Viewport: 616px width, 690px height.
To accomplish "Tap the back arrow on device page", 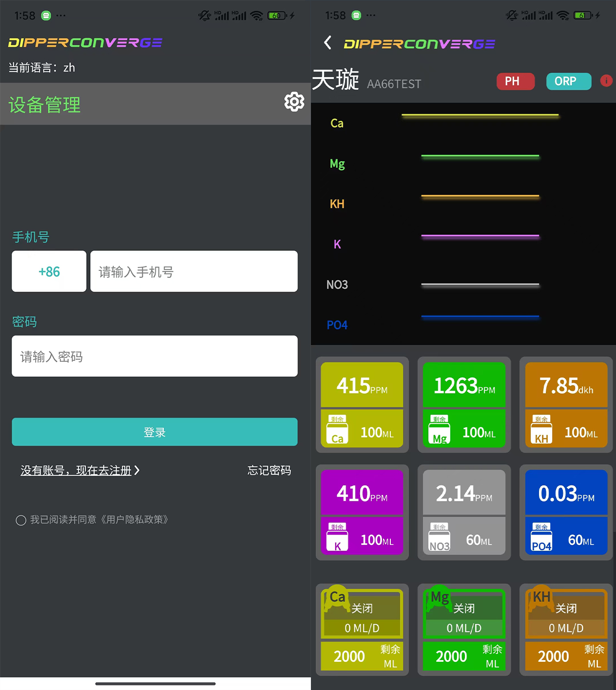I will pyautogui.click(x=327, y=43).
